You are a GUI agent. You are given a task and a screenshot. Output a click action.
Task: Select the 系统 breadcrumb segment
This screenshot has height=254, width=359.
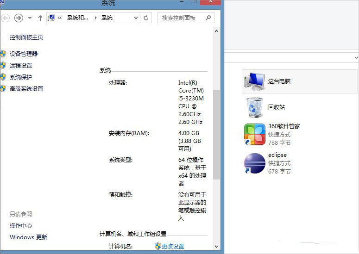(x=107, y=18)
